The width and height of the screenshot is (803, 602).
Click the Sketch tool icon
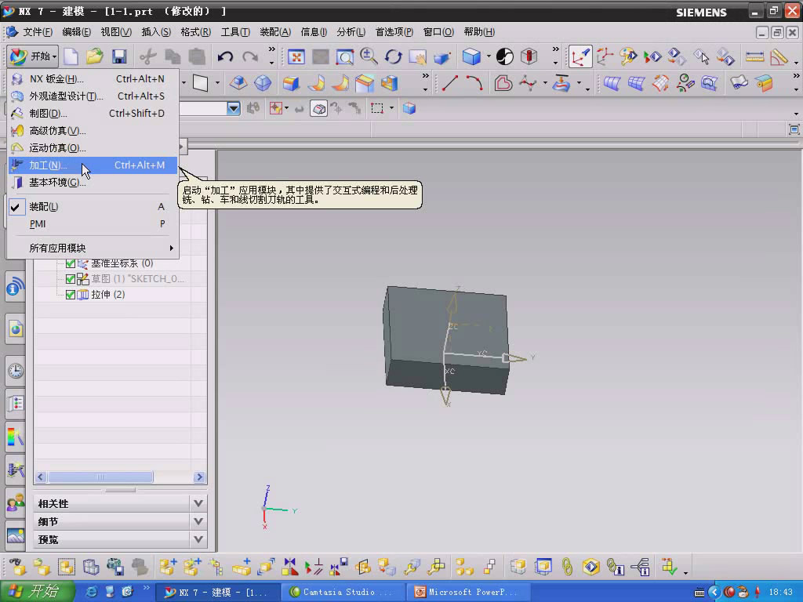tap(580, 56)
